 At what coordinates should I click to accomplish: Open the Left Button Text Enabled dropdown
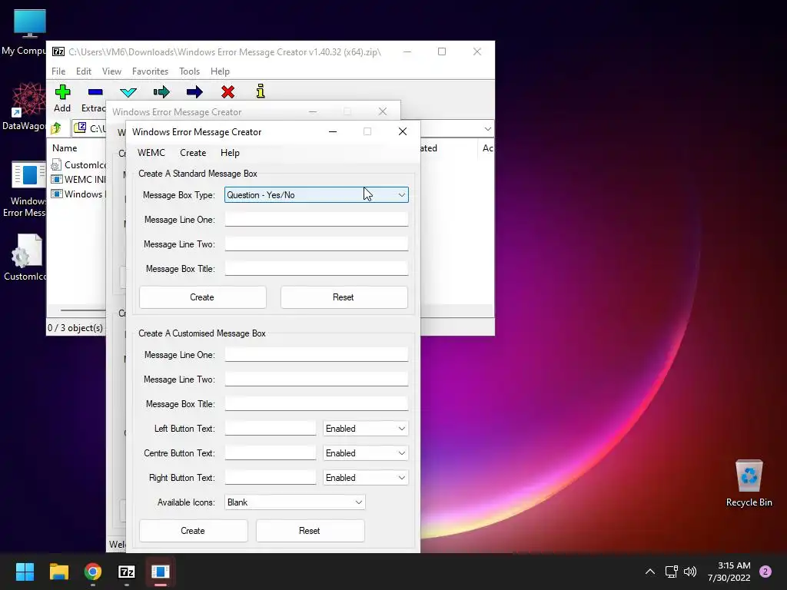365,429
